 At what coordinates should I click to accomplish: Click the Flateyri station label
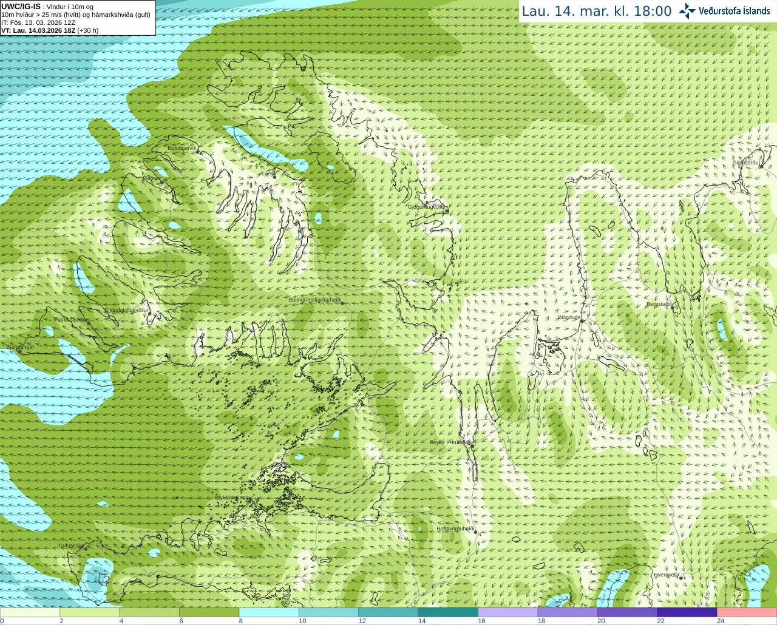tap(152, 178)
